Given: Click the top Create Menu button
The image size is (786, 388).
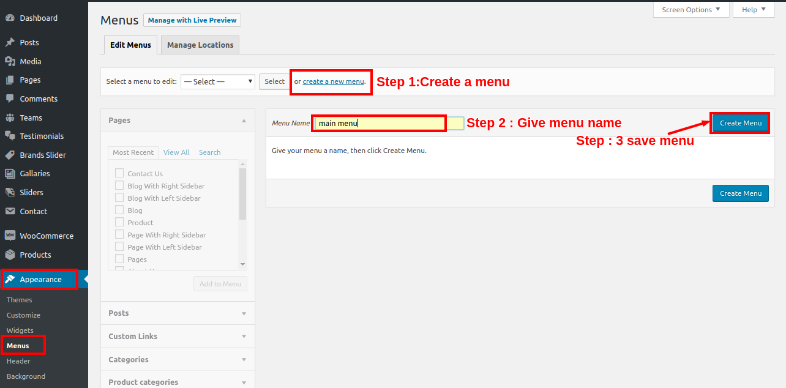Looking at the screenshot, I should tap(740, 123).
